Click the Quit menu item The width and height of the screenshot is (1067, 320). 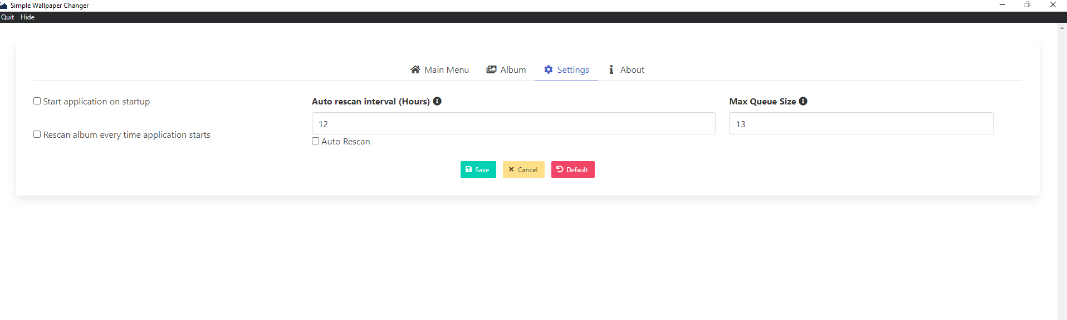tap(7, 17)
